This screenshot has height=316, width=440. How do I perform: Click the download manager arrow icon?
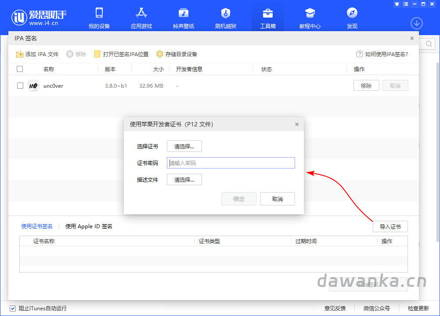[x=416, y=23]
